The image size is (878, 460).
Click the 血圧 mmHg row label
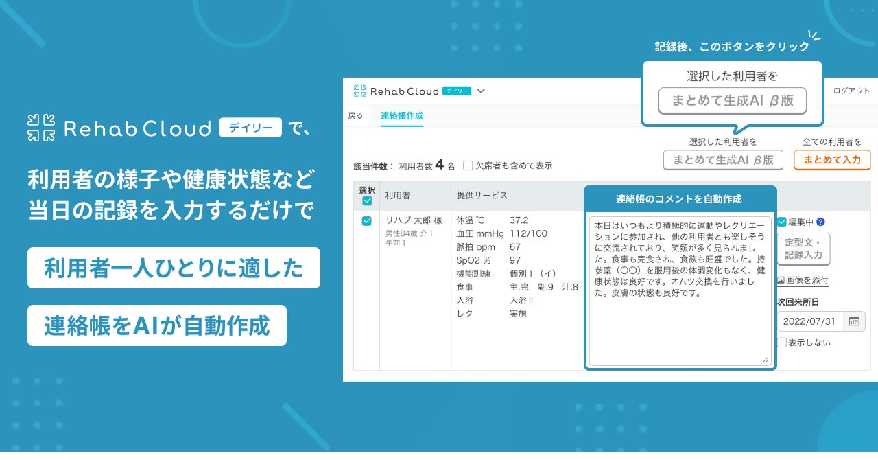coord(480,234)
